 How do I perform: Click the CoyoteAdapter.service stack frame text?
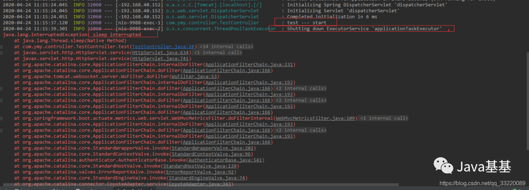(x=94, y=184)
